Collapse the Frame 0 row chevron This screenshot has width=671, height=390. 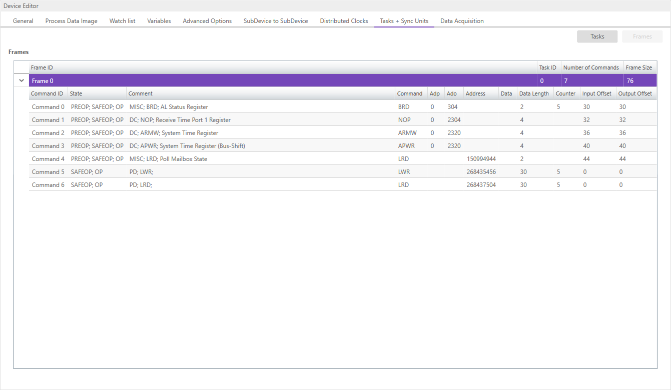[x=22, y=80]
